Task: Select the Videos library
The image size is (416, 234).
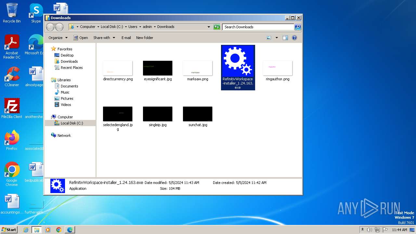Action: [x=66, y=105]
